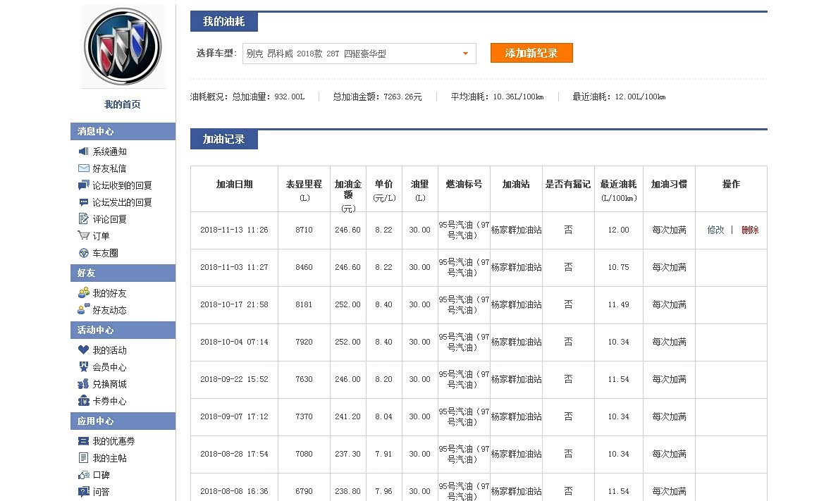831x501 pixels.
Task: Click the Q&A question mark icon
Action: click(x=83, y=492)
